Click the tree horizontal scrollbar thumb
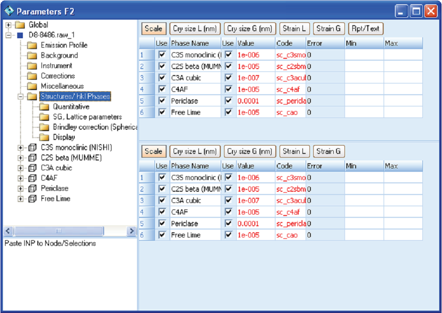The height and width of the screenshot is (313, 442). coord(58,231)
